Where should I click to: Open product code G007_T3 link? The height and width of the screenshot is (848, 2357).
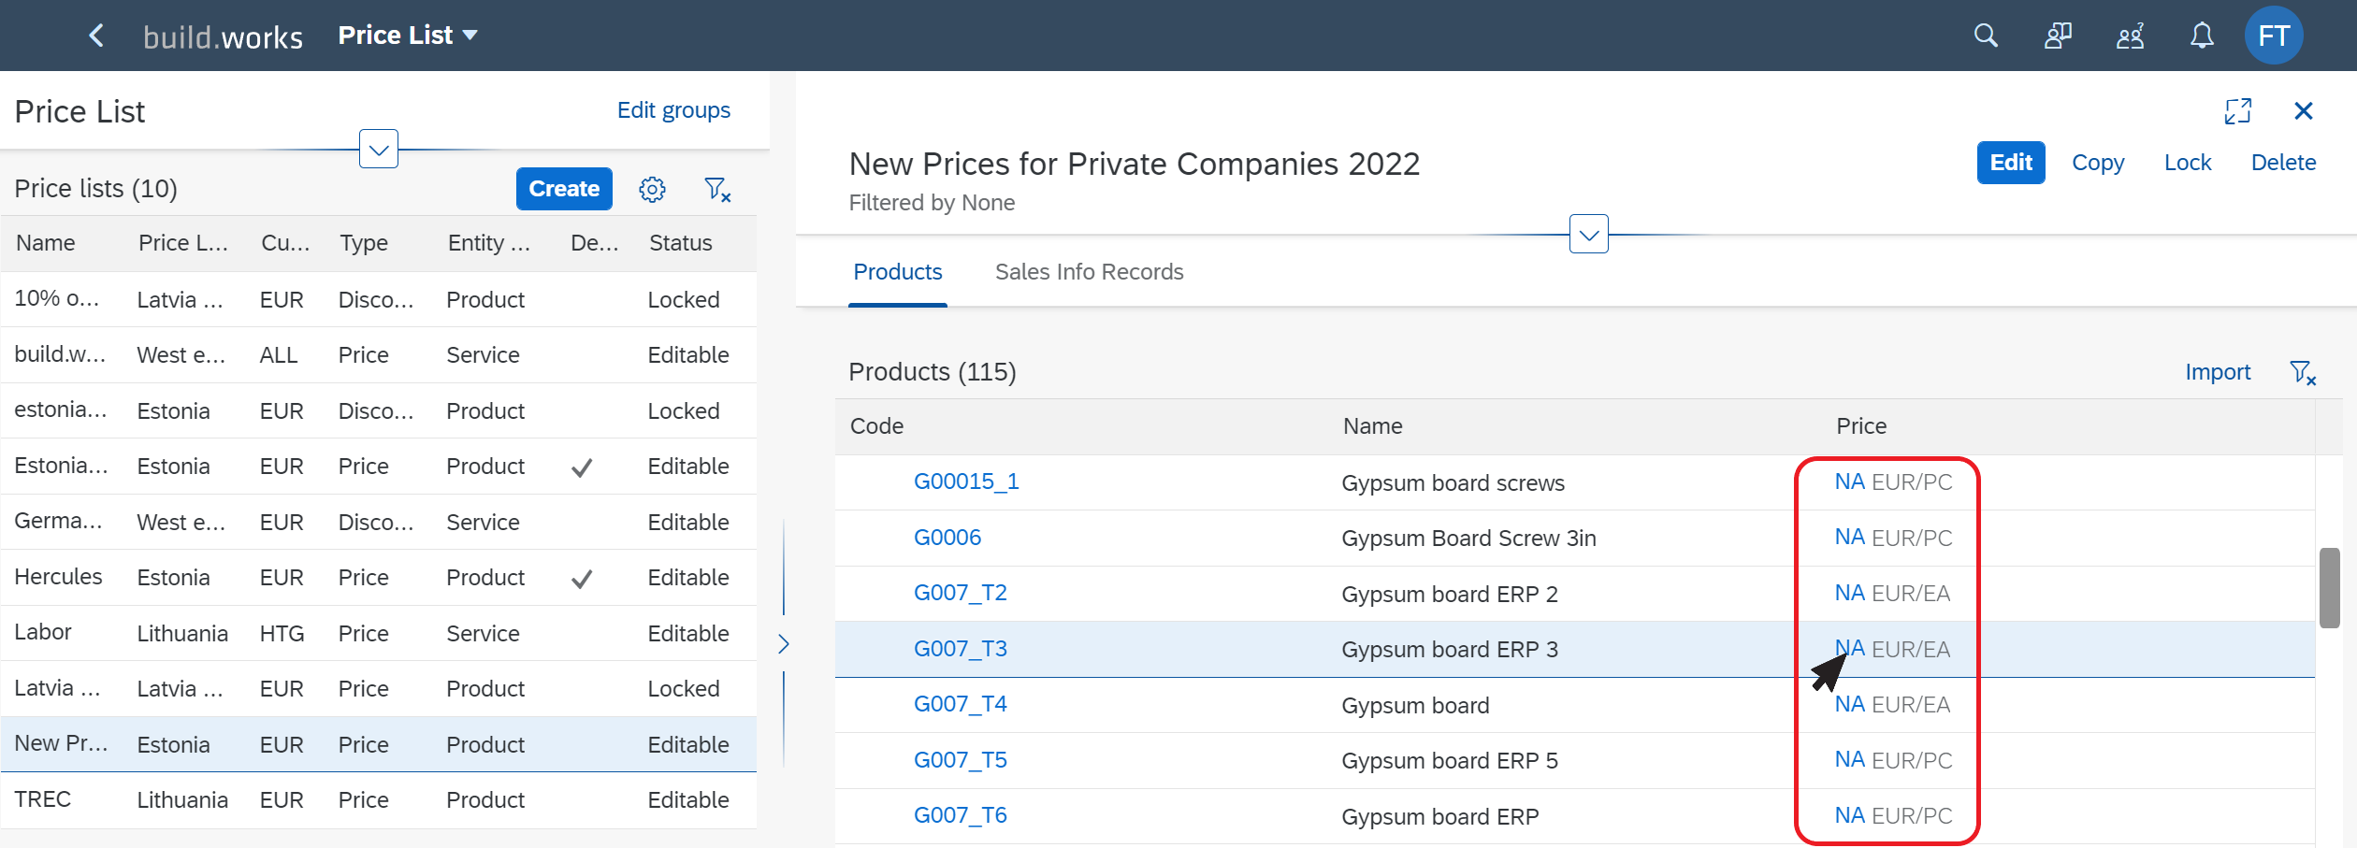[960, 648]
